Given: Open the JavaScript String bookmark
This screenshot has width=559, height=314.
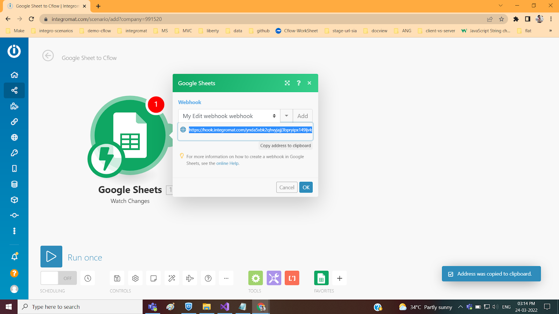Looking at the screenshot, I should tap(486, 31).
